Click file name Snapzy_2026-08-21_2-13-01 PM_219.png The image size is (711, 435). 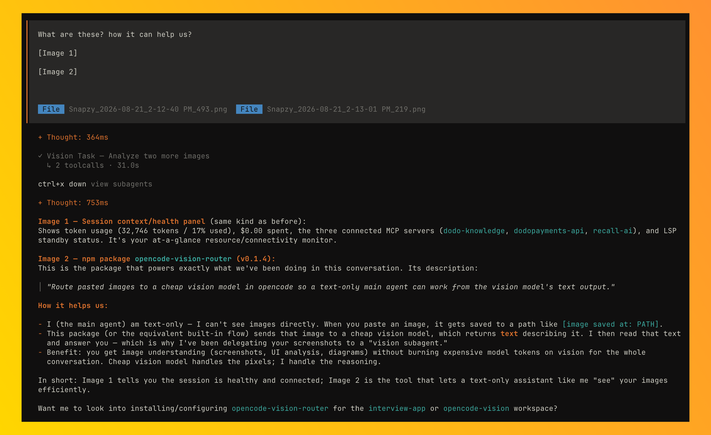pos(346,109)
